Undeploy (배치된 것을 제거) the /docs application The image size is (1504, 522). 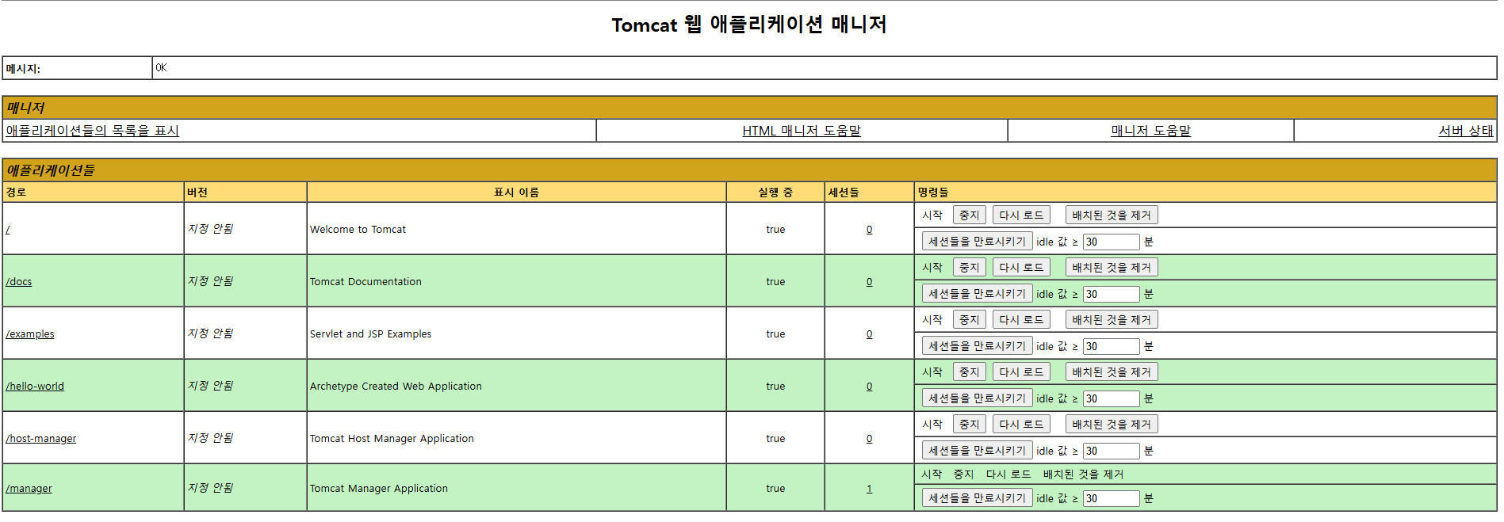coord(1112,268)
